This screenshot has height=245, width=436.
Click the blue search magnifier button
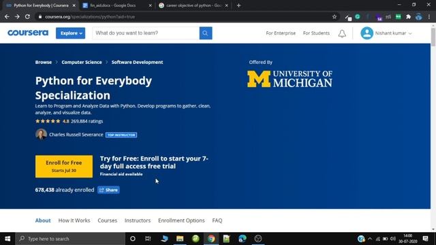(206, 33)
